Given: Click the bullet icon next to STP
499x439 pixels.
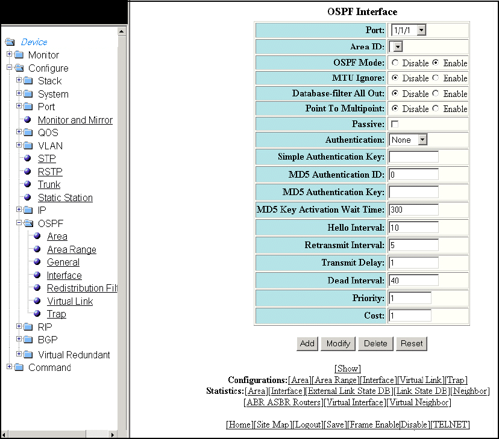Looking at the screenshot, I should pos(28,158).
